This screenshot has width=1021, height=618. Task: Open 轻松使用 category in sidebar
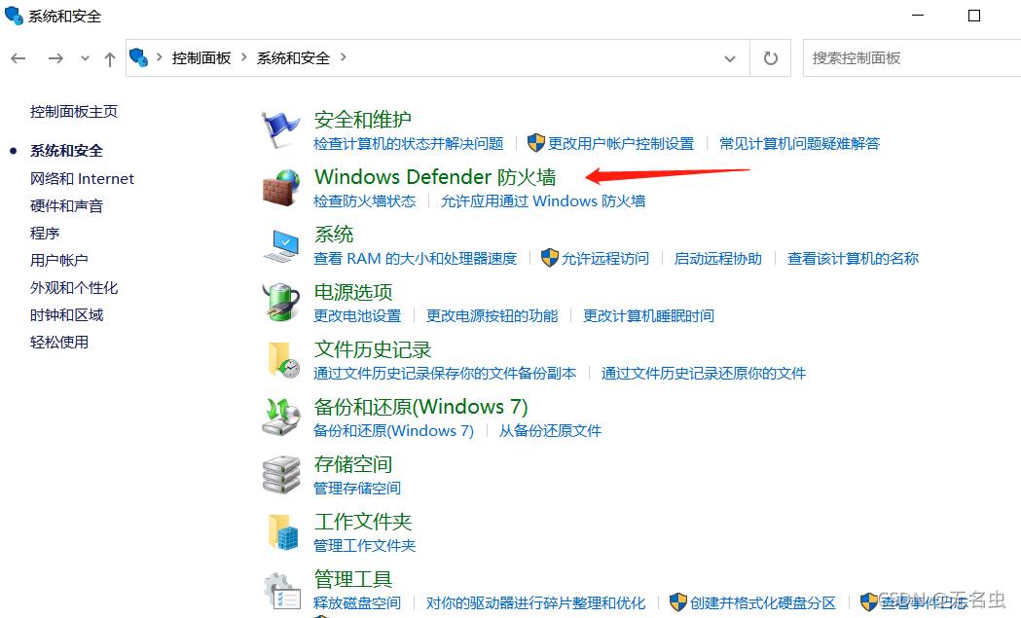pyautogui.click(x=58, y=342)
